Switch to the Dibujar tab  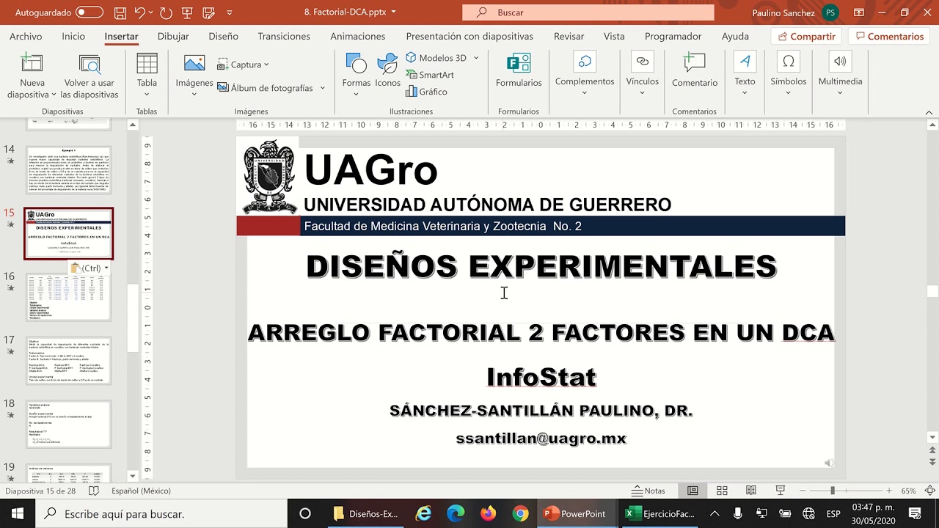click(173, 36)
